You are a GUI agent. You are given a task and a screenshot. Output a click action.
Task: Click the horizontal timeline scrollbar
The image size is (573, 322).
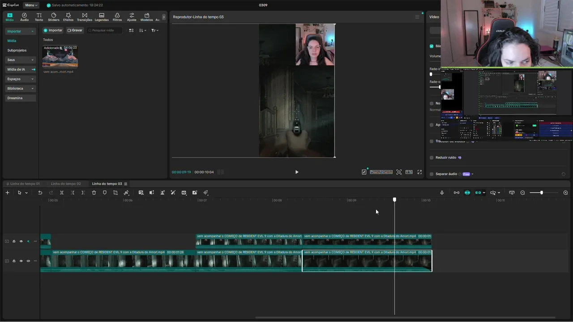(405, 318)
